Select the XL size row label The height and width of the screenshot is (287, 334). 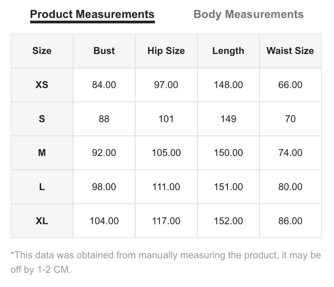42,221
